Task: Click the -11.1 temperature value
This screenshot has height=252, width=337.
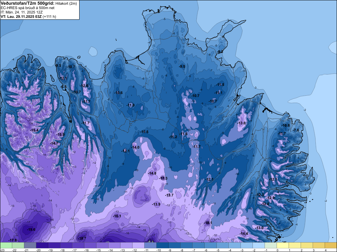Action: click(218, 93)
